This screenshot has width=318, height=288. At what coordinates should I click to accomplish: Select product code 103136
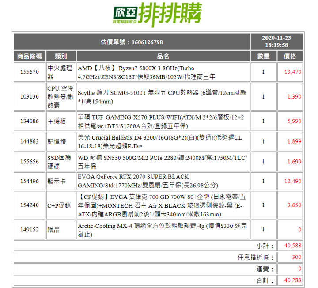(x=30, y=97)
